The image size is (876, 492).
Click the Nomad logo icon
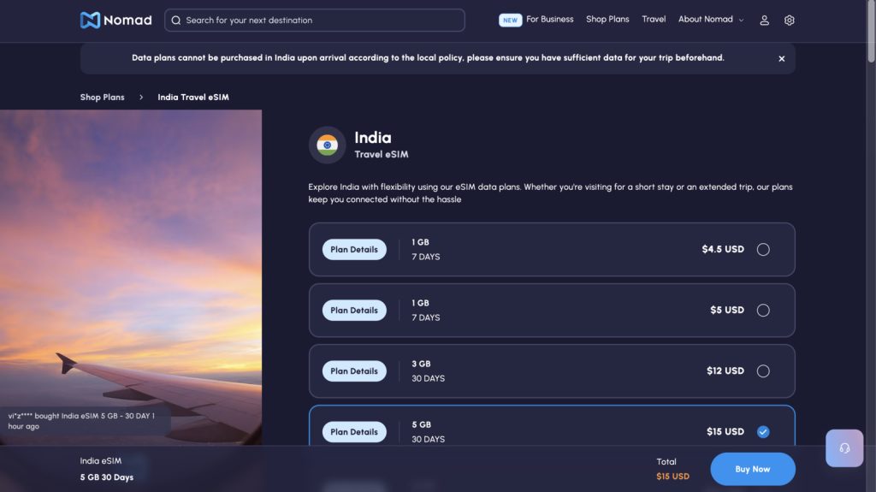90,20
